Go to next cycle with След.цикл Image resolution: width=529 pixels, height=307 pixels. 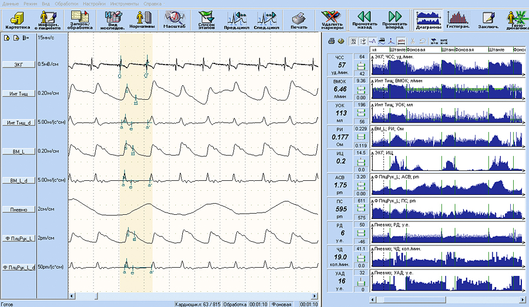pyautogui.click(x=266, y=19)
